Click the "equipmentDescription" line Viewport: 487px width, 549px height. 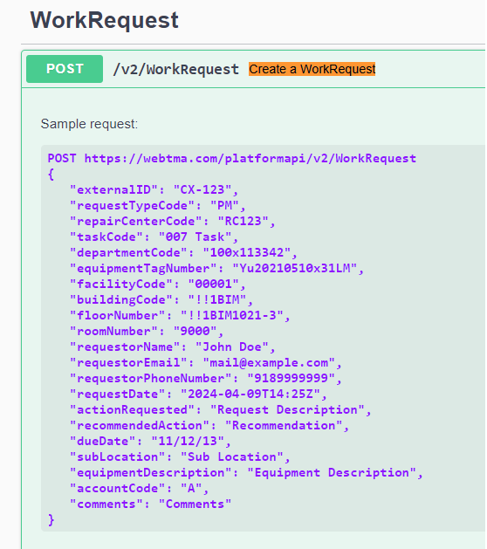(x=246, y=473)
